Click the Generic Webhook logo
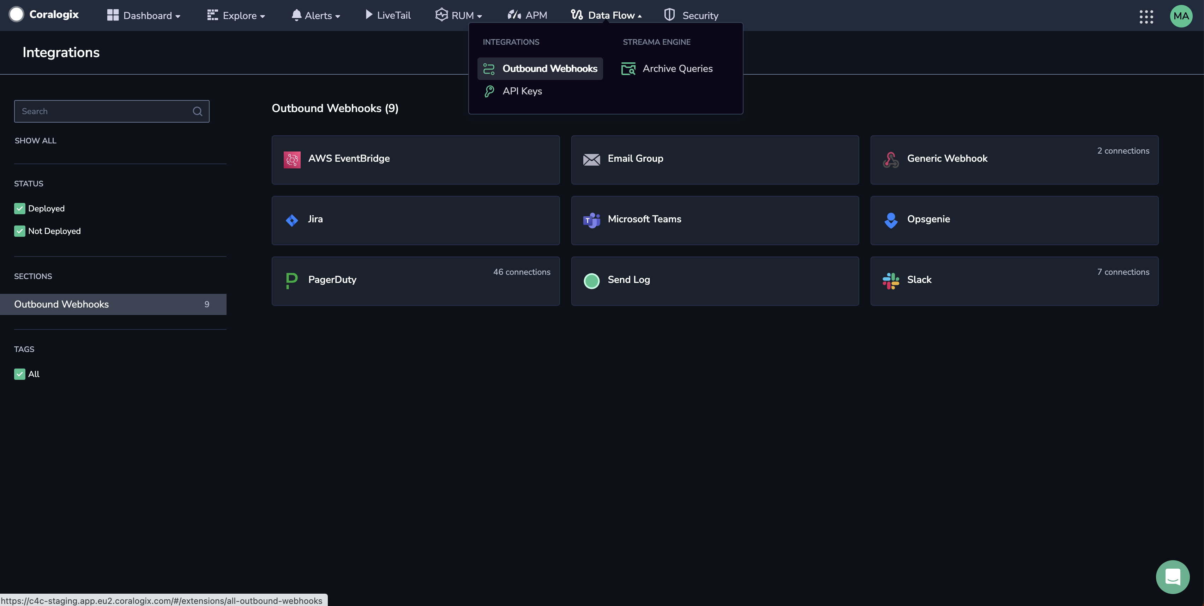This screenshot has height=606, width=1204. (890, 160)
